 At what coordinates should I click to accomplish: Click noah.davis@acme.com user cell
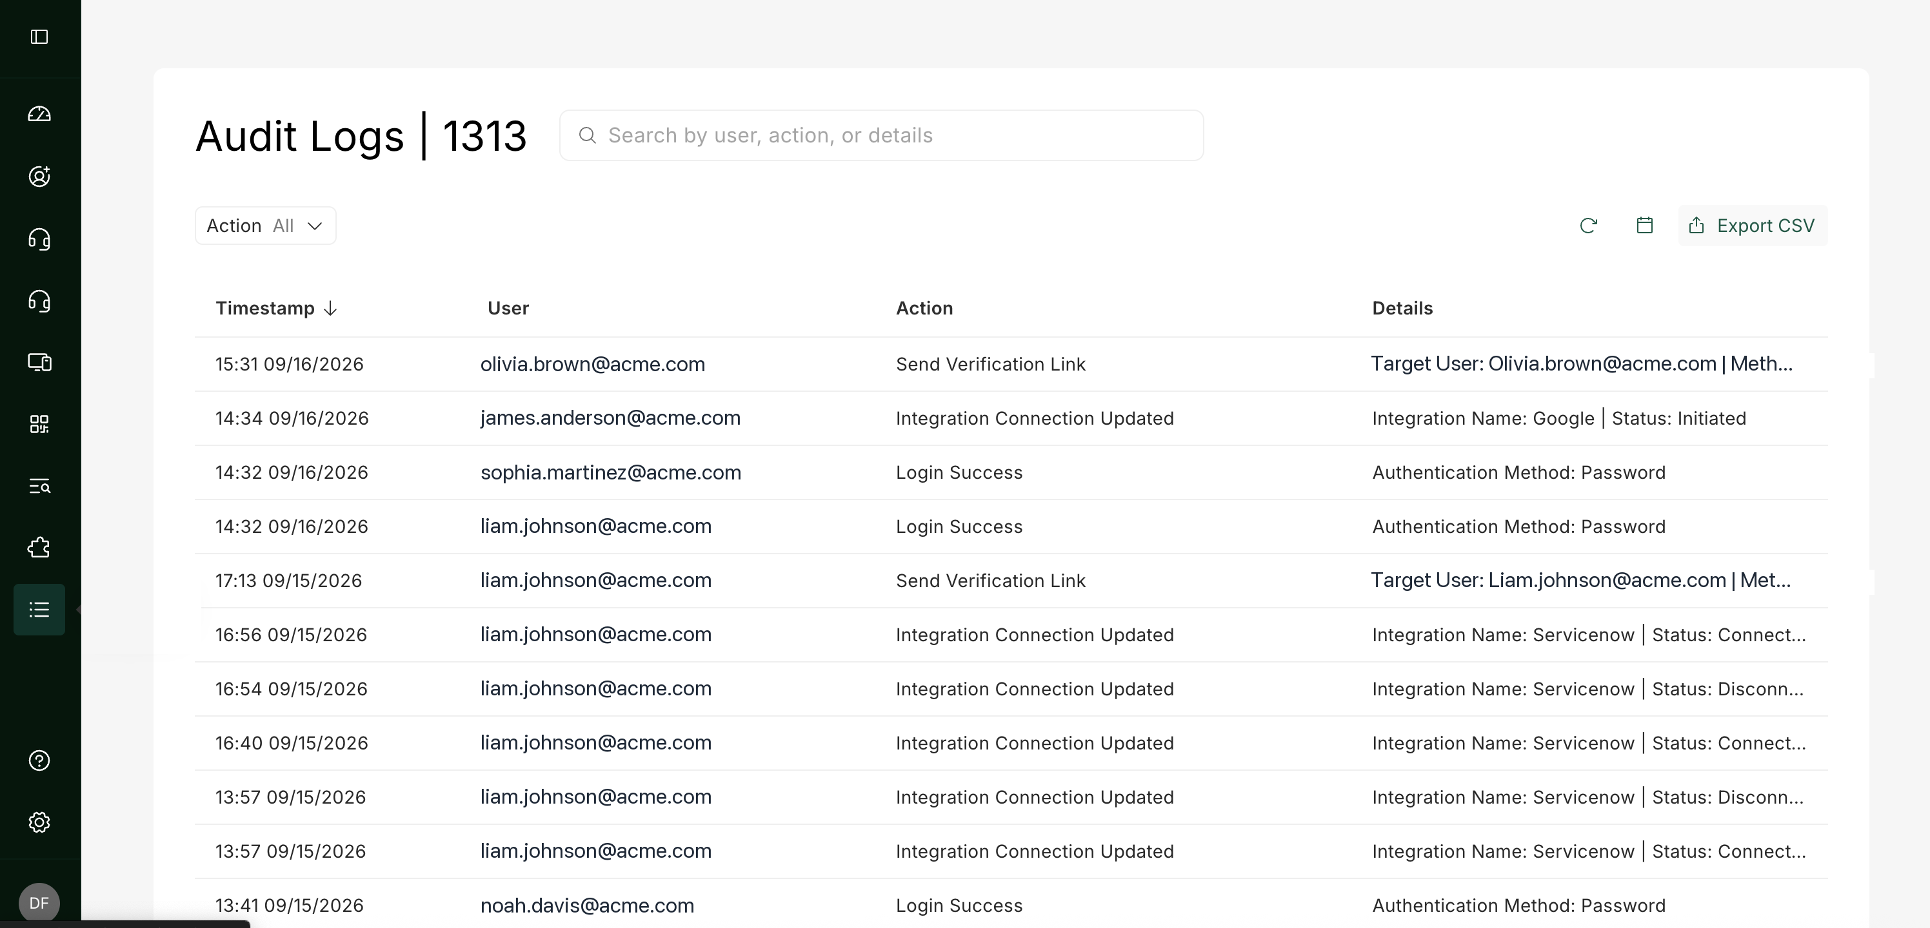pos(586,905)
